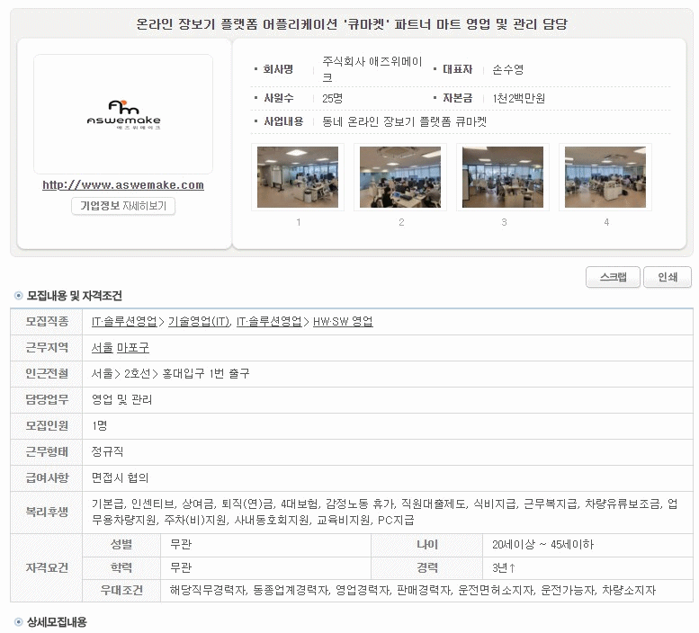Click the aswemake company logo image

pyautogui.click(x=123, y=114)
